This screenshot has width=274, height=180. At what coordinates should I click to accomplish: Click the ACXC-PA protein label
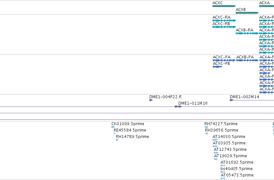click(x=222, y=57)
